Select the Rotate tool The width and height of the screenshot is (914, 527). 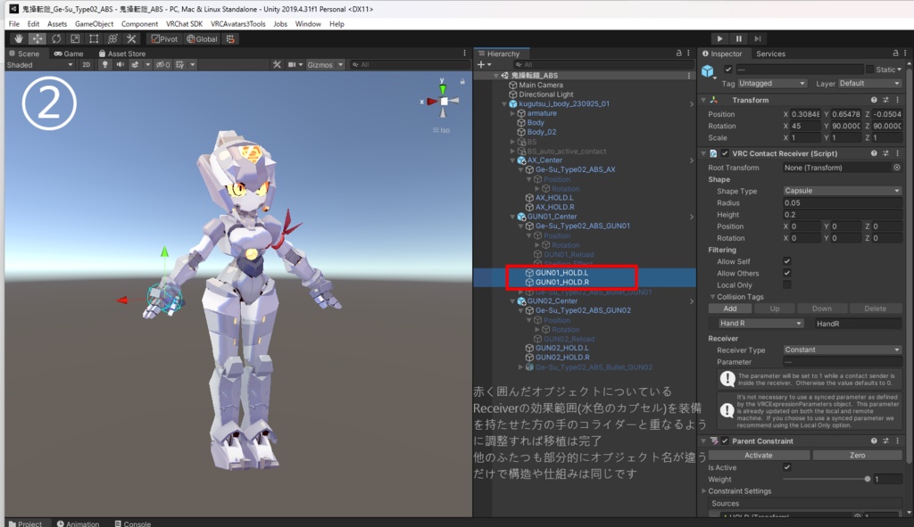[56, 39]
